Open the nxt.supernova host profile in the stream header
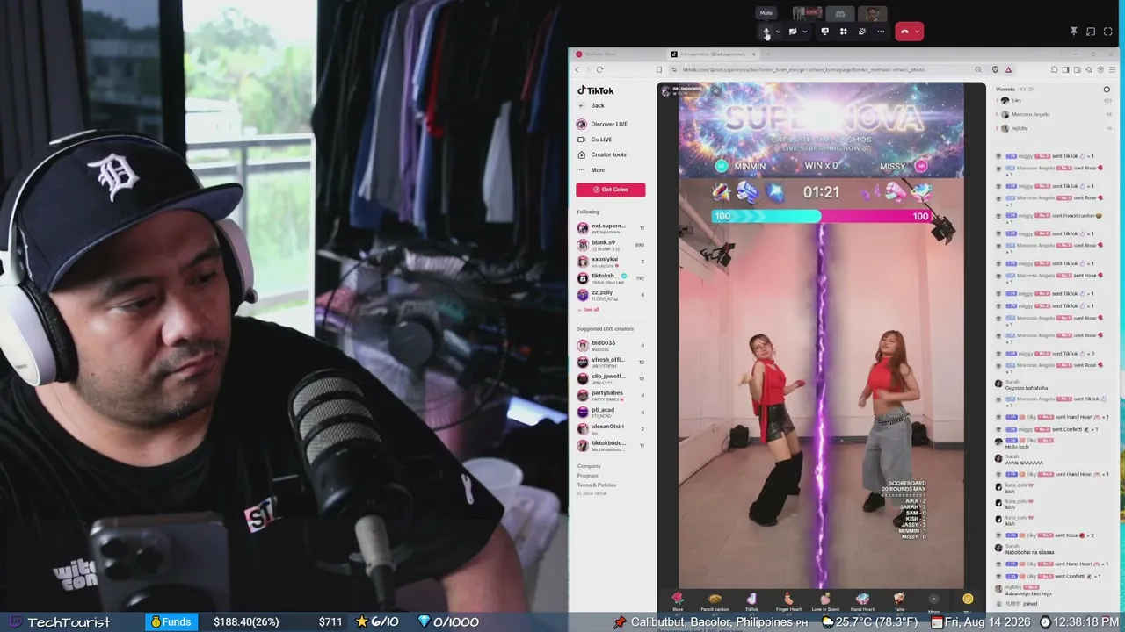Image resolution: width=1125 pixels, height=632 pixels. tap(682, 90)
